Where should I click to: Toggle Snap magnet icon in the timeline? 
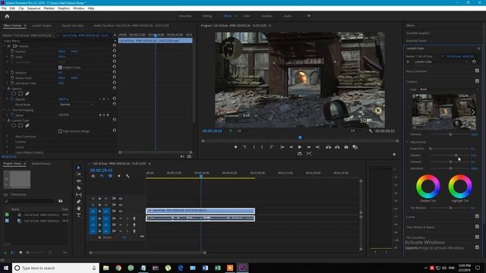click(102, 176)
